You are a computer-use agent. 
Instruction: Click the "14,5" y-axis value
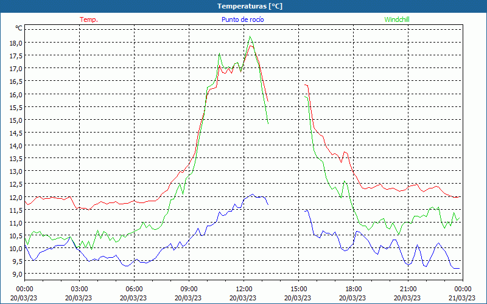pos(16,133)
